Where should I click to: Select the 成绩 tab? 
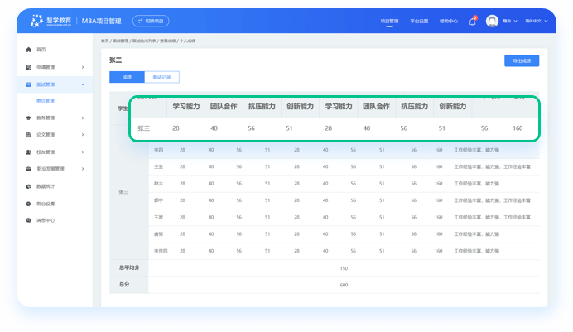coord(127,77)
